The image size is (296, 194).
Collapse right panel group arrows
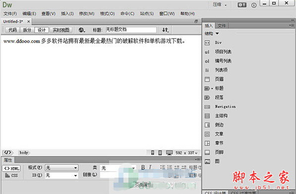pos(293,20)
